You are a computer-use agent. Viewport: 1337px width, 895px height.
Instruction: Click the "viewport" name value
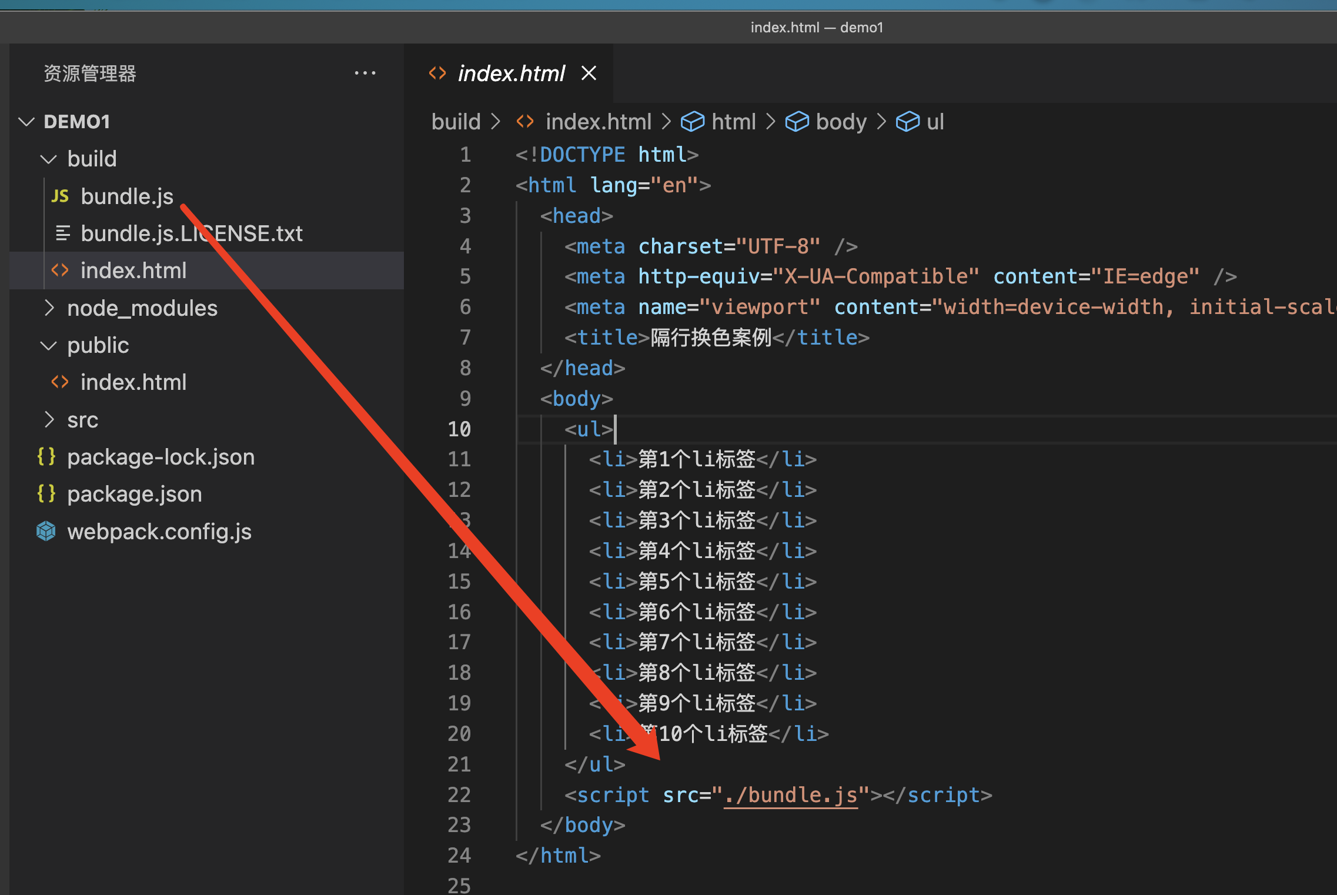coord(760,307)
